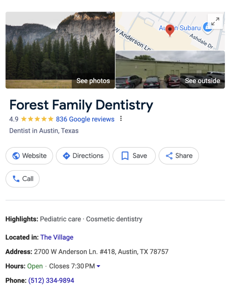Click the blue Directions diamond icon
The width and height of the screenshot is (228, 290).
(66, 156)
